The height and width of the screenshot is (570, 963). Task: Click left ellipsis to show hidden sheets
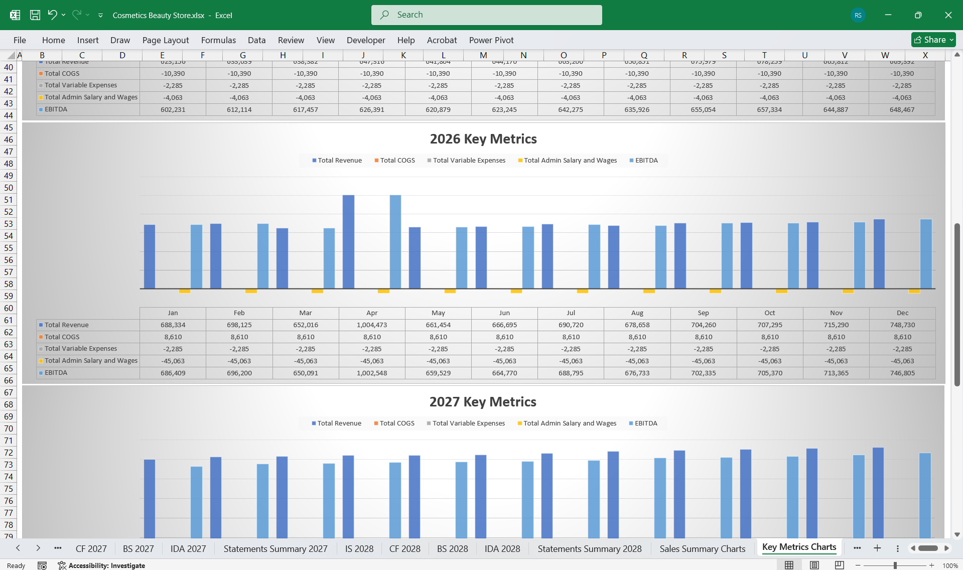58,548
